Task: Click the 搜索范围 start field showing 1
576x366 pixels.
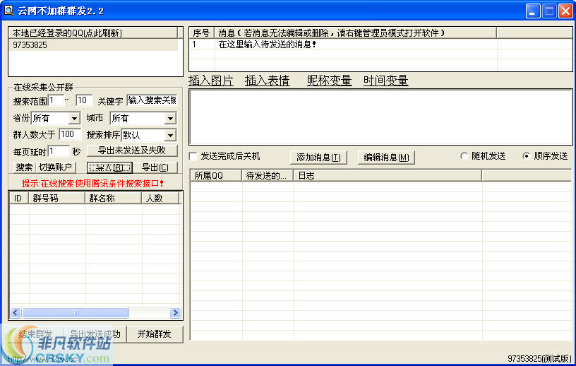Action: tap(56, 100)
